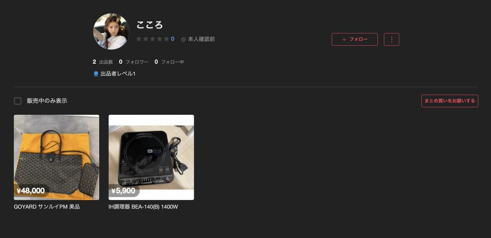Open the three-dot more options menu
Viewport: 491px width, 238px height.
[x=392, y=39]
